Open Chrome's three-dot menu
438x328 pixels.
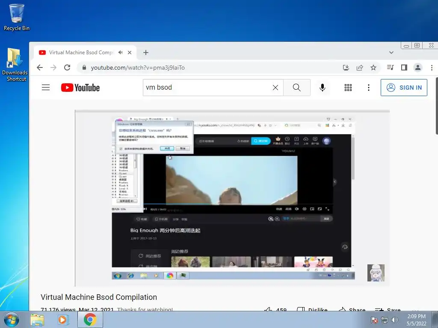432,67
